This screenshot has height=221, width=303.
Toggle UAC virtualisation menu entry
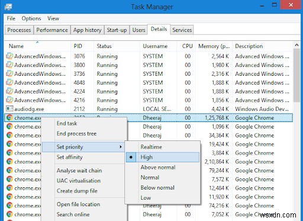tap(83, 181)
